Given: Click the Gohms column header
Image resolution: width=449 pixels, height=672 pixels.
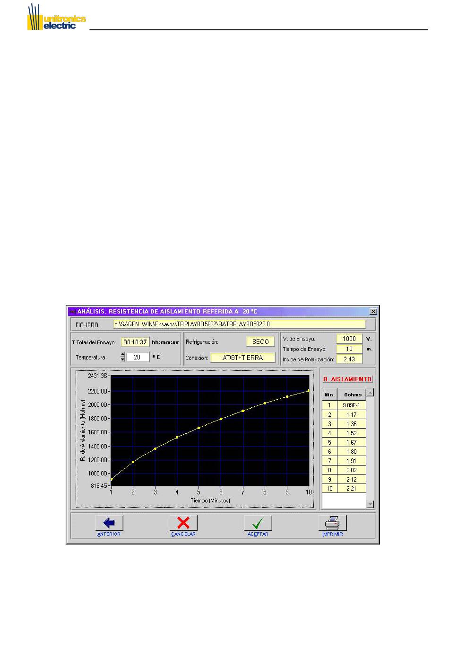Looking at the screenshot, I should [x=352, y=394].
